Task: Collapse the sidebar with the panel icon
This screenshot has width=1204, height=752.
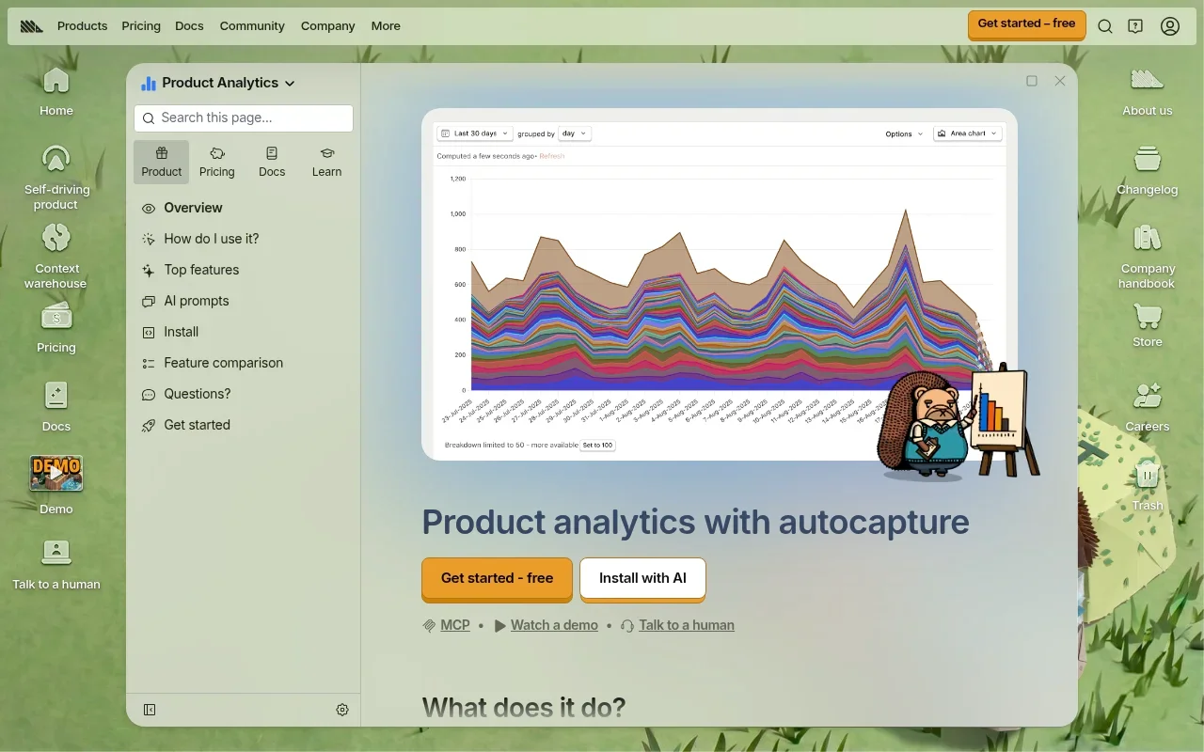Action: point(150,710)
